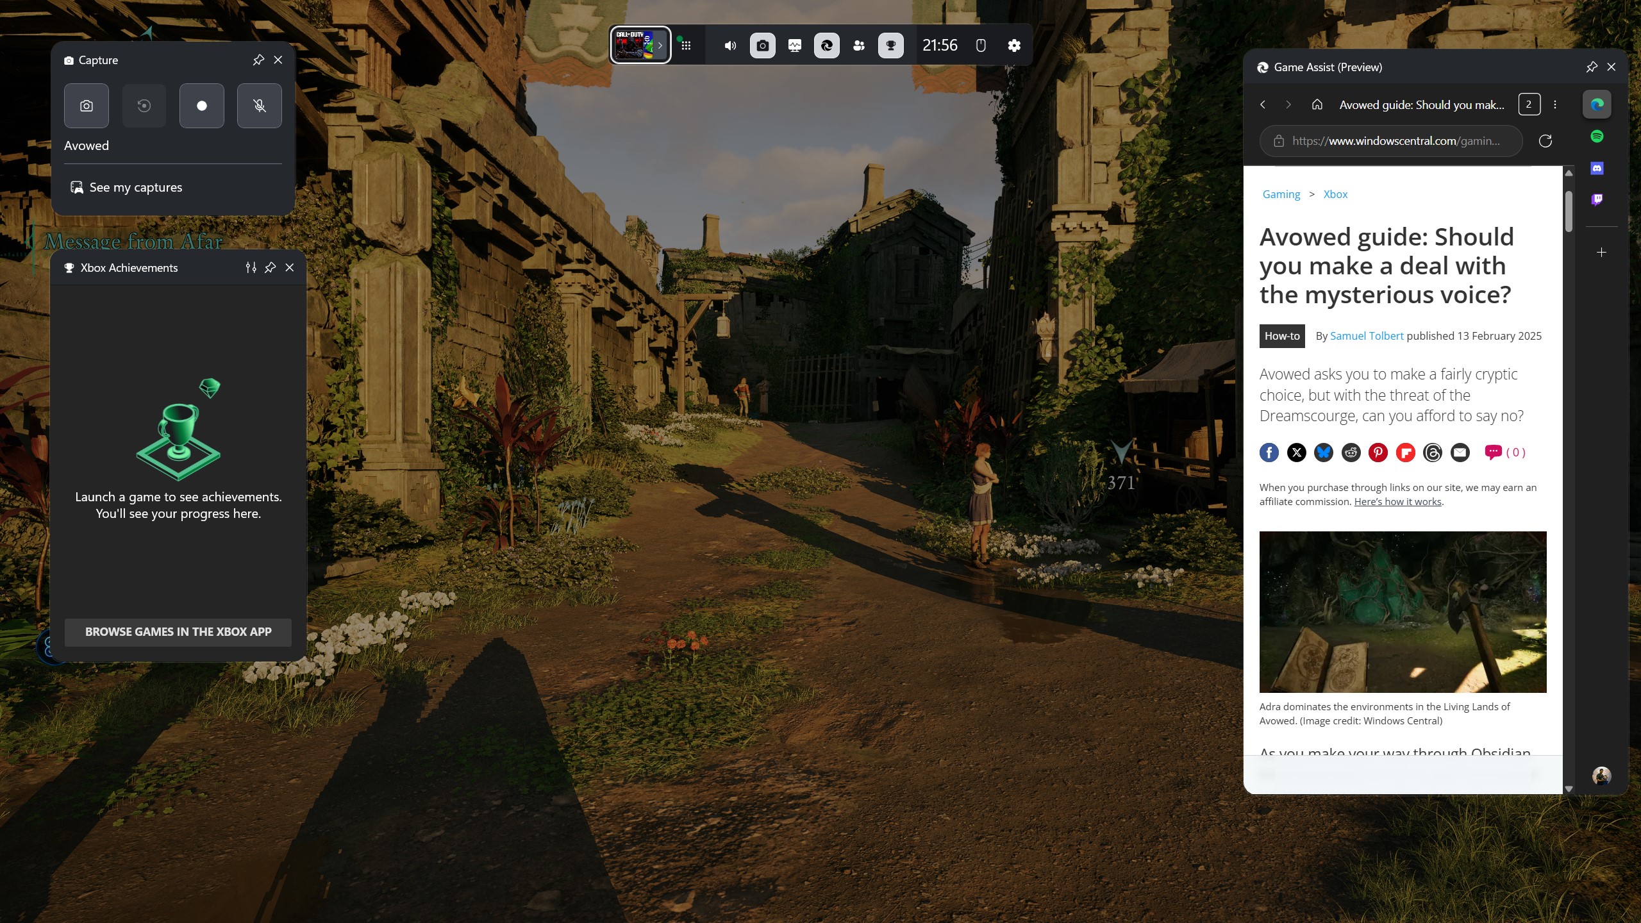
Task: Navigate back in Game Assist browser
Action: tap(1265, 103)
